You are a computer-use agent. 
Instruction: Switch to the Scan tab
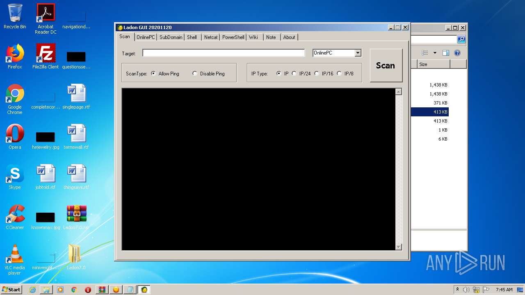(125, 36)
